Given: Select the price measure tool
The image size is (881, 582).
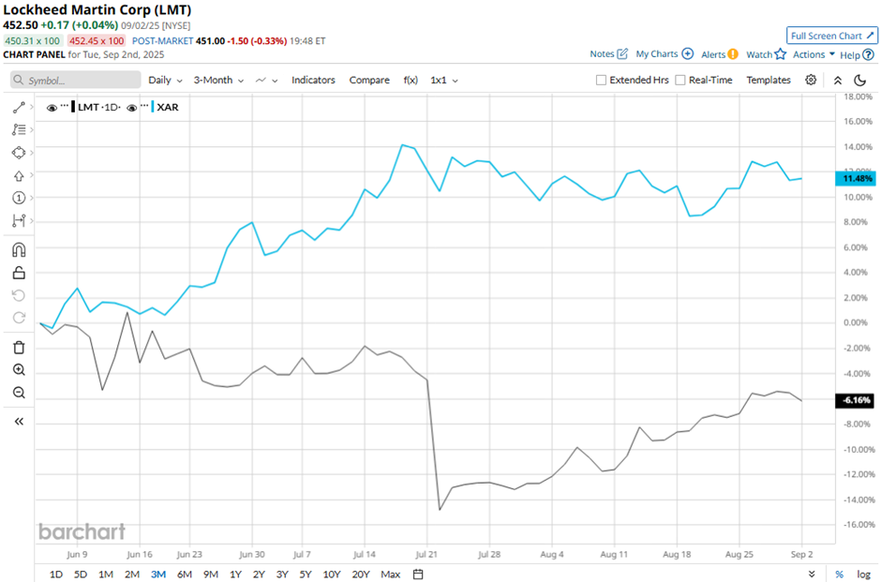Looking at the screenshot, I should click(x=19, y=221).
